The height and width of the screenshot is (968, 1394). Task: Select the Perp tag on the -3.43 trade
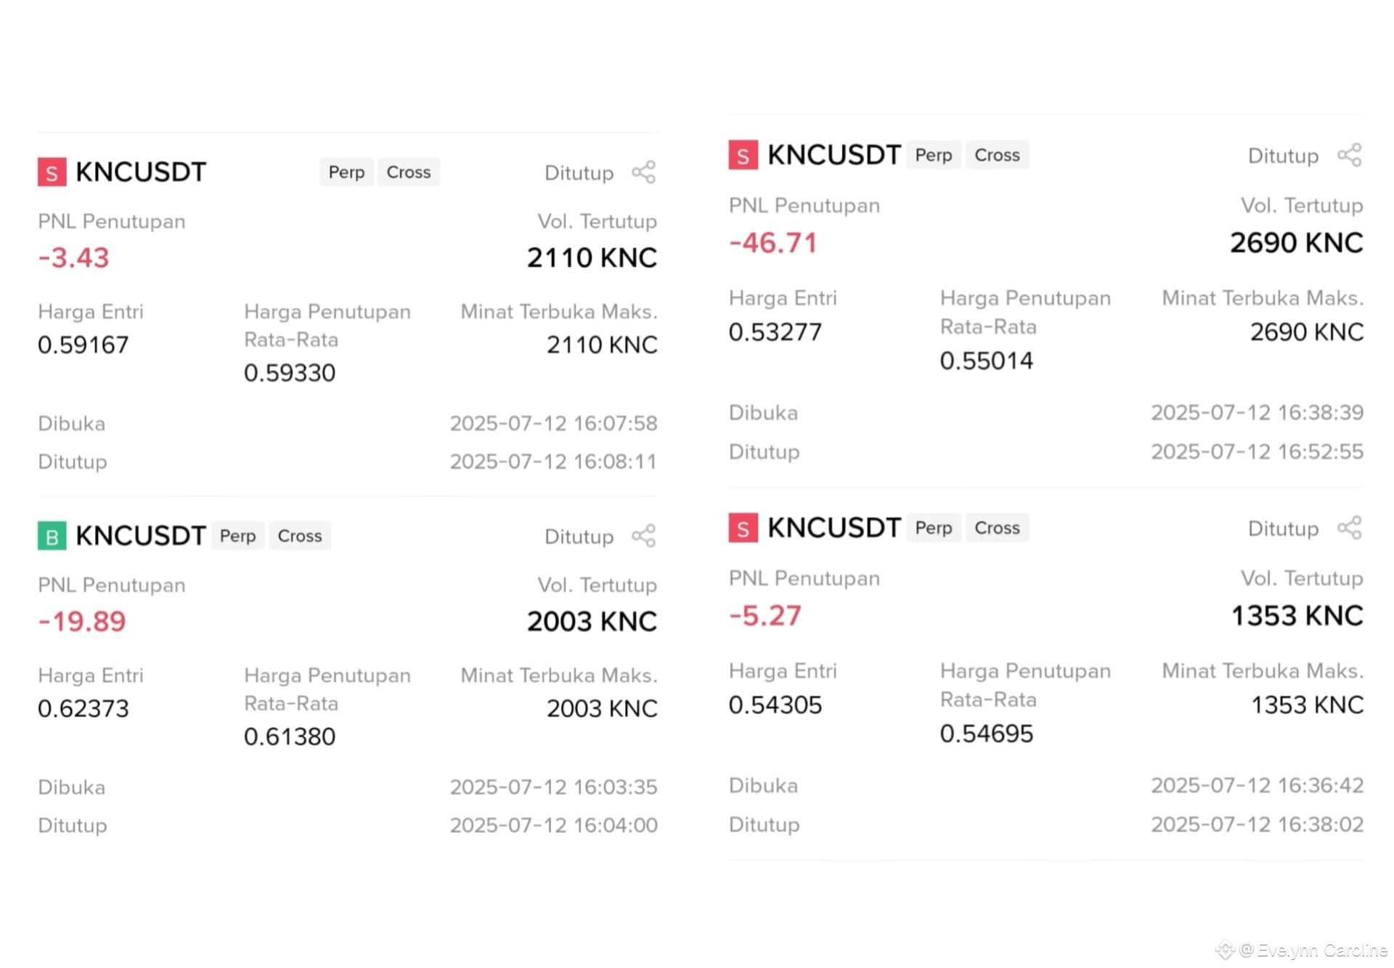[x=346, y=172]
